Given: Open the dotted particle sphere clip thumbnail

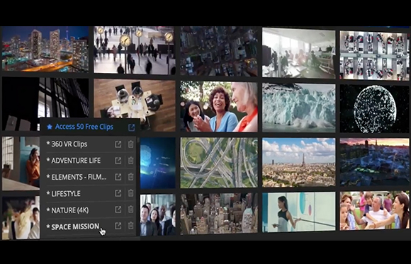Looking at the screenshot, I should [374, 109].
